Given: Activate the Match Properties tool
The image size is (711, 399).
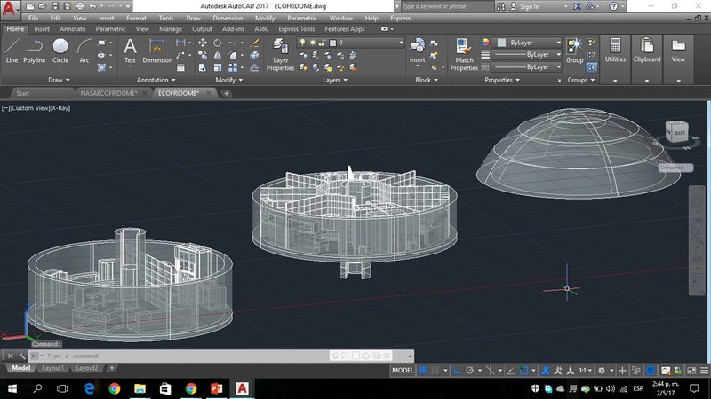Looking at the screenshot, I should (x=464, y=51).
